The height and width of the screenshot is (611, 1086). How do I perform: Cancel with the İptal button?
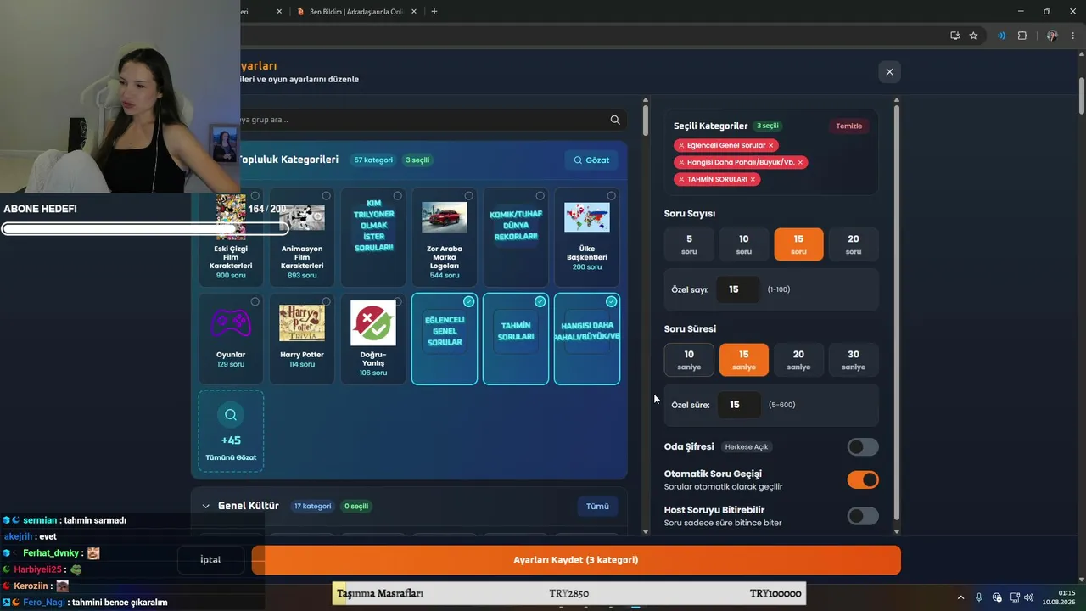210,560
